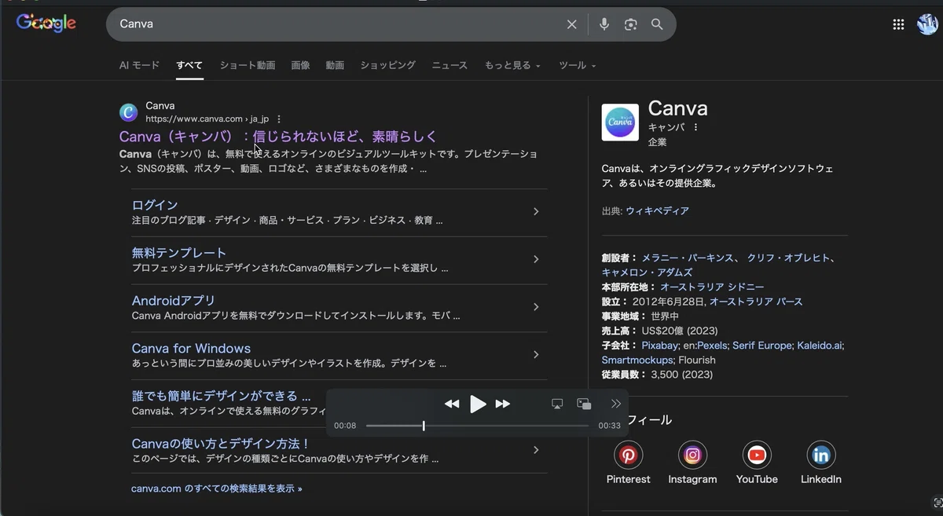Open the main Canva（キャンバ）result title

point(278,137)
